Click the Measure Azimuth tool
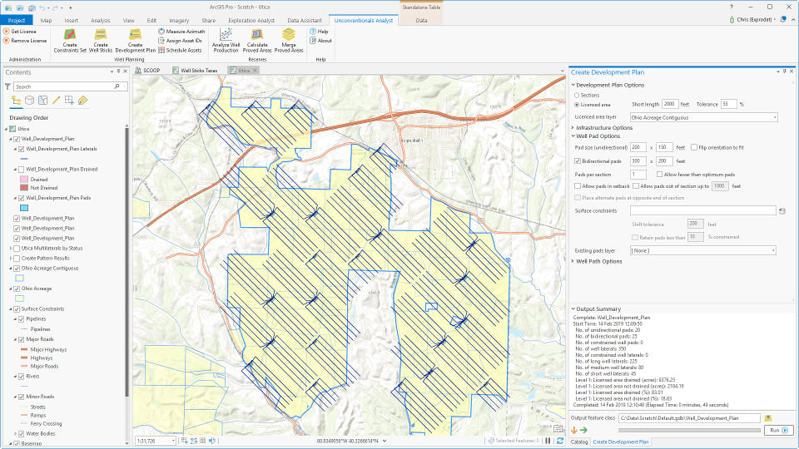The image size is (799, 449). [180, 31]
